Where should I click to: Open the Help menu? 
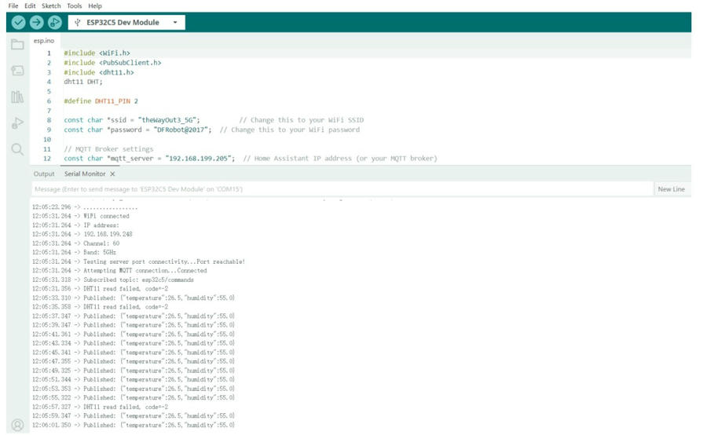coord(95,5)
